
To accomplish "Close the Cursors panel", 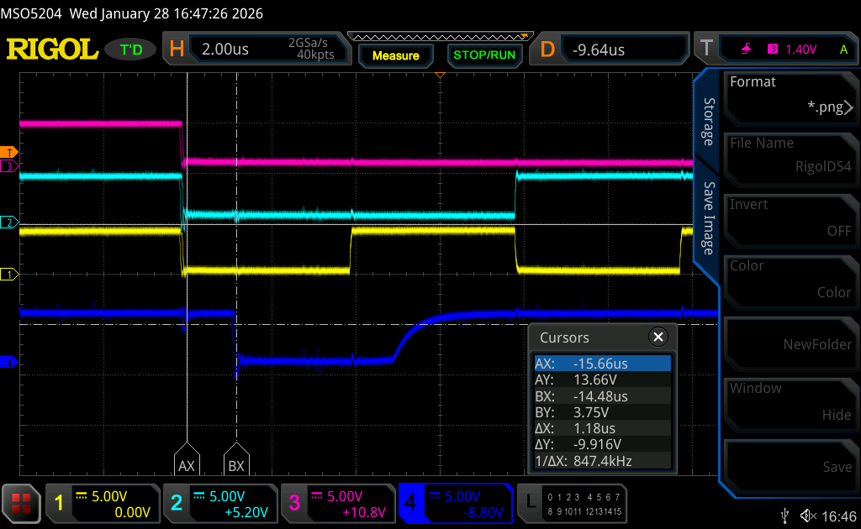I will click(658, 337).
